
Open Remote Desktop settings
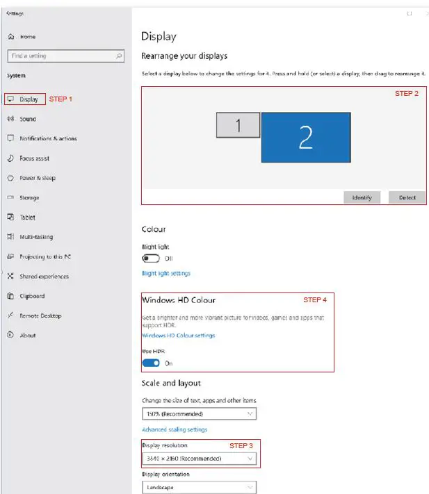(x=40, y=315)
